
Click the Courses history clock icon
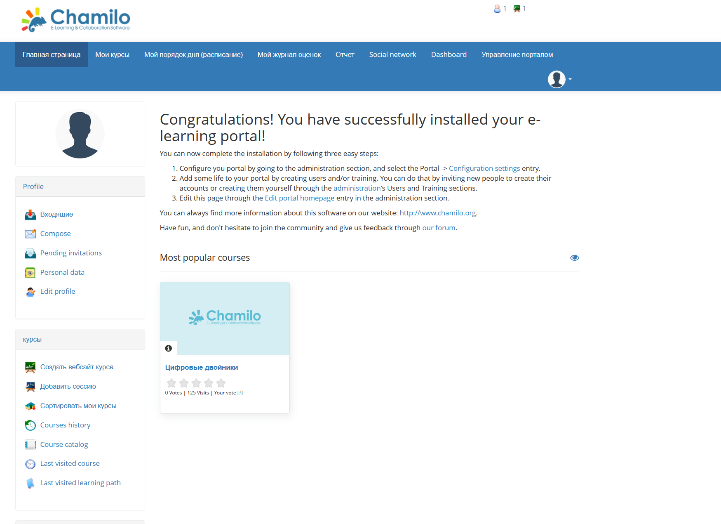click(x=30, y=425)
